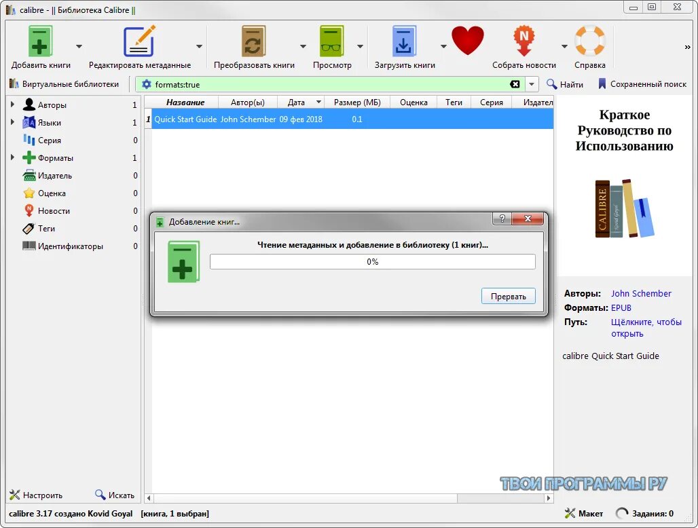Sort by the Серия column header
The height and width of the screenshot is (528, 698).
coord(491,102)
